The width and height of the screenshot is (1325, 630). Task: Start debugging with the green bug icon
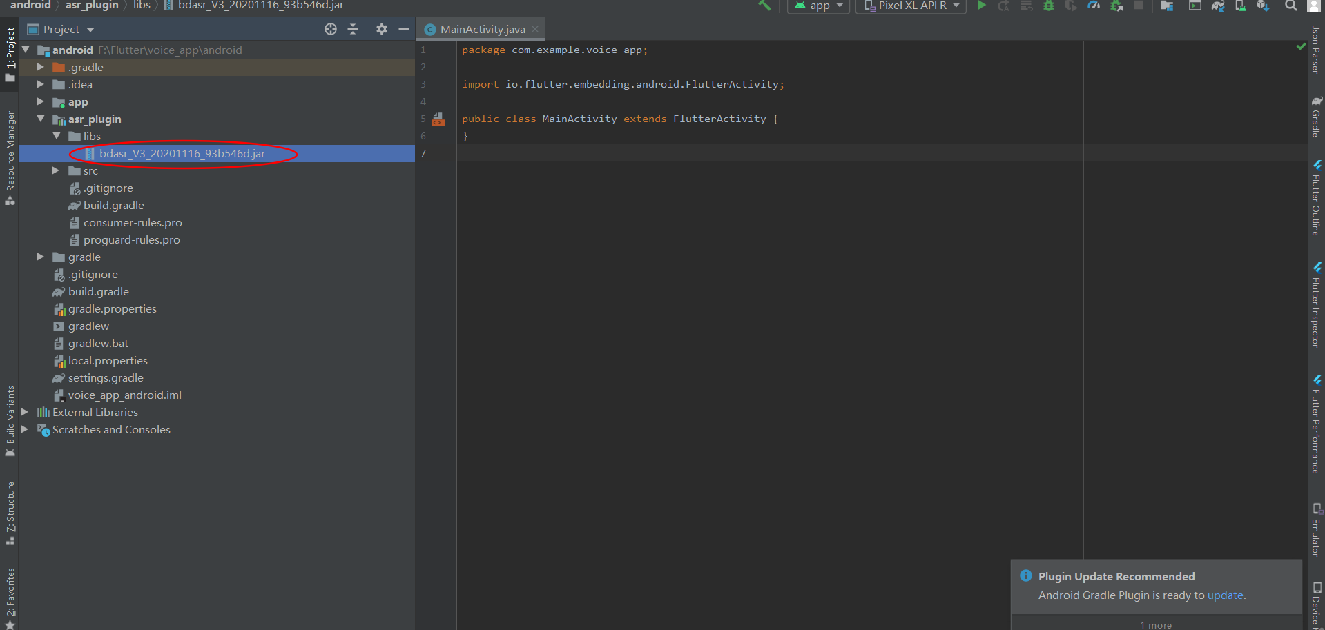[1049, 6]
